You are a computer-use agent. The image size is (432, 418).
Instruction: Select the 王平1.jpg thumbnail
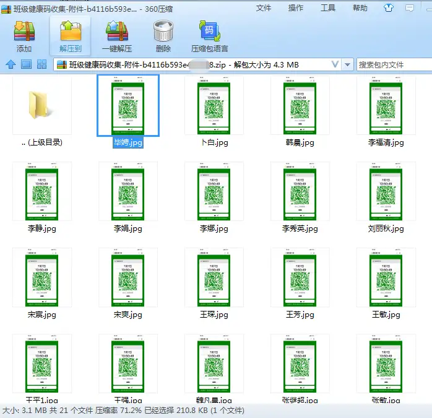[42, 364]
